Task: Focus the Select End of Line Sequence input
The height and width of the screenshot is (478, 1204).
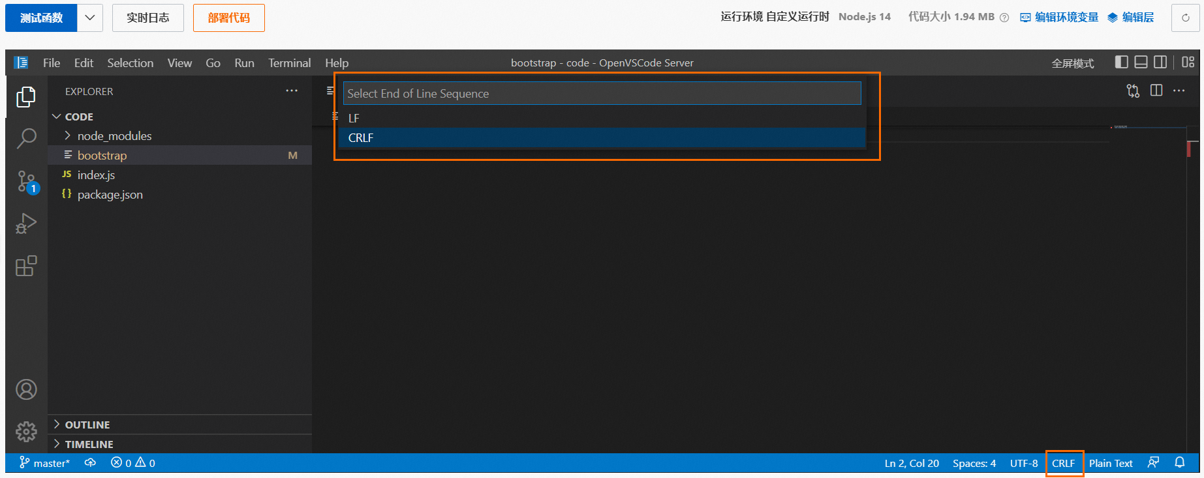Action: [602, 93]
